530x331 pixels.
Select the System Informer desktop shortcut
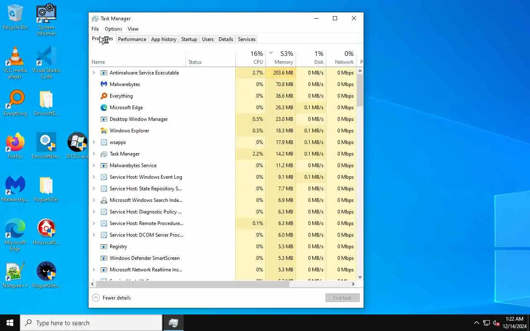(x=46, y=20)
